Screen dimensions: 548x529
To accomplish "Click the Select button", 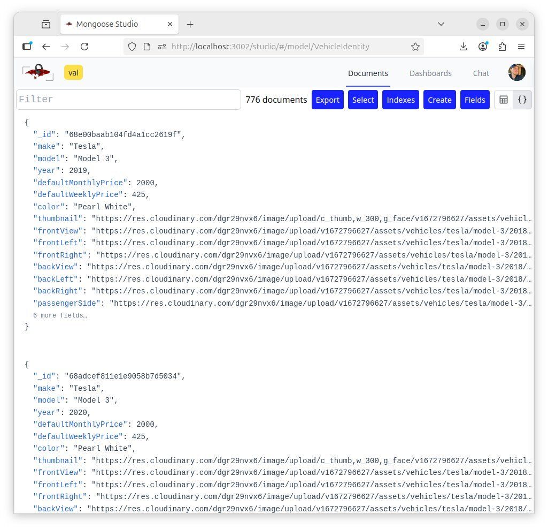I will 363,100.
